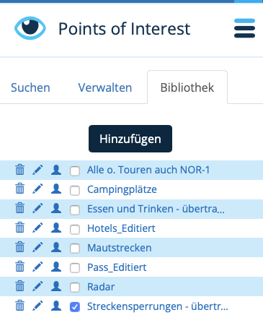The width and height of the screenshot is (263, 328).
Task: Edit the Hotels_Editiert entry with pencil icon
Action: (37, 228)
